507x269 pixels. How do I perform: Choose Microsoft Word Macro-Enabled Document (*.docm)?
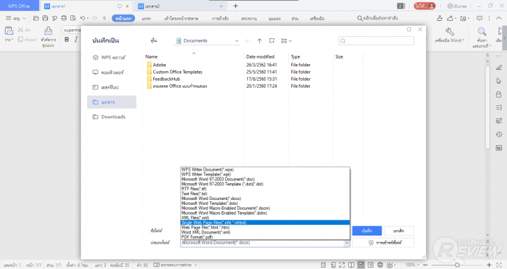point(265,208)
